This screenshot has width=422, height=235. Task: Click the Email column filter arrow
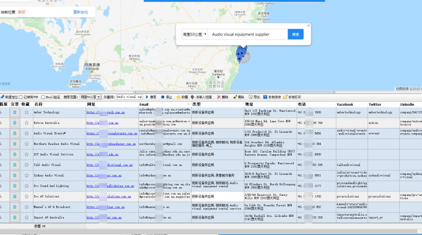click(188, 104)
